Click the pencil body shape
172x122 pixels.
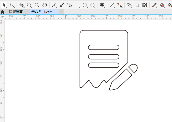(x=121, y=80)
